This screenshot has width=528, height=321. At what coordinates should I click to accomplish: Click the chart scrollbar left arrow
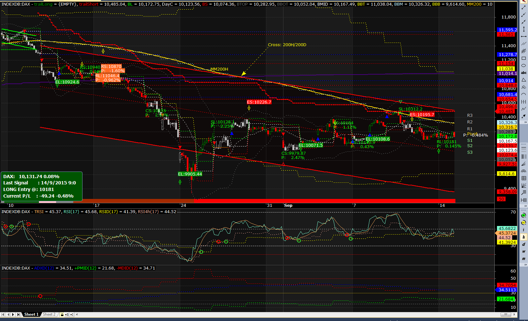pyautogui.click(x=77, y=314)
